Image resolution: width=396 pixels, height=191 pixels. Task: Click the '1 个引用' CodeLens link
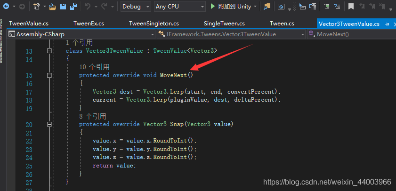79,42
